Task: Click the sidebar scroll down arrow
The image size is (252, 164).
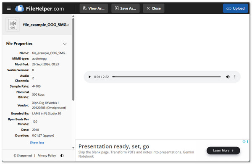Action: click(x=73, y=148)
